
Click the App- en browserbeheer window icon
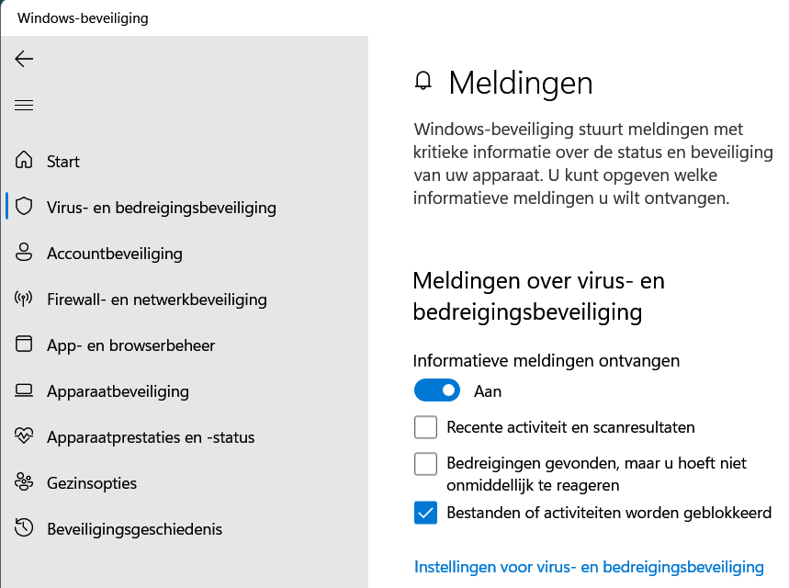click(25, 345)
